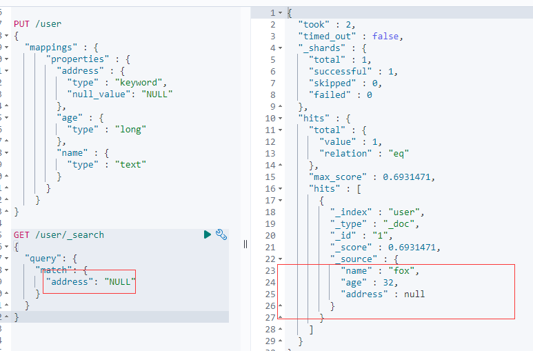Fold the GET /user/_search body brace
533x351 pixels.
6,247
